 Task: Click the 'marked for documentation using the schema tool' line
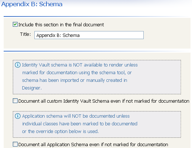77,73
